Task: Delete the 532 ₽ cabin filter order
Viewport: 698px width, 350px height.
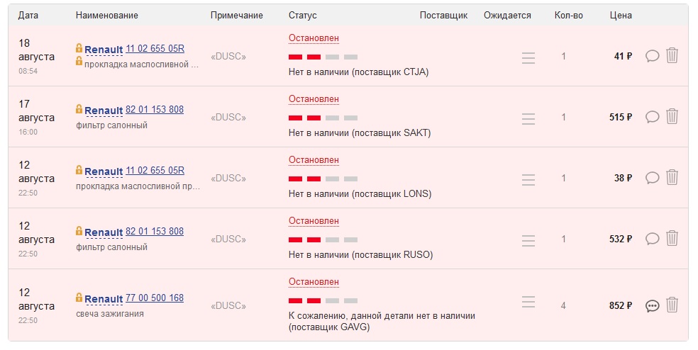Action: coord(672,238)
